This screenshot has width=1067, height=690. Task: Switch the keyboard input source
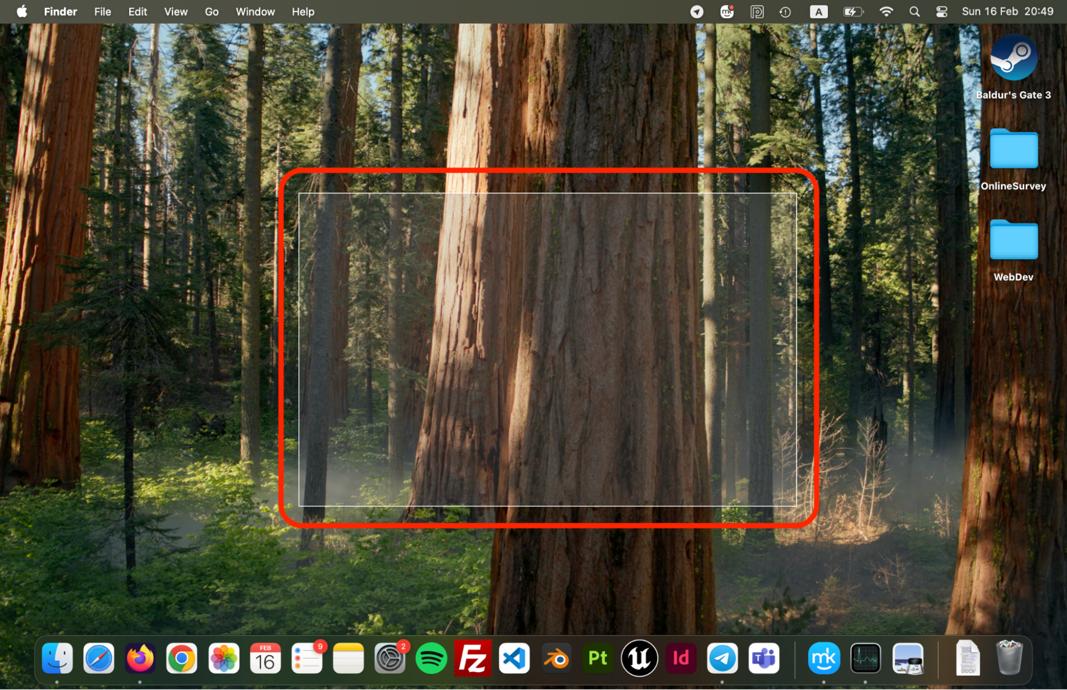[818, 11]
